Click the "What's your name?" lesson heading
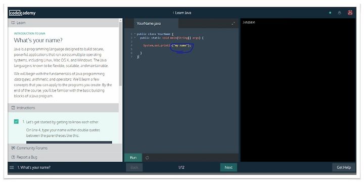Viewport: 364px width, 182px height. (x=38, y=40)
